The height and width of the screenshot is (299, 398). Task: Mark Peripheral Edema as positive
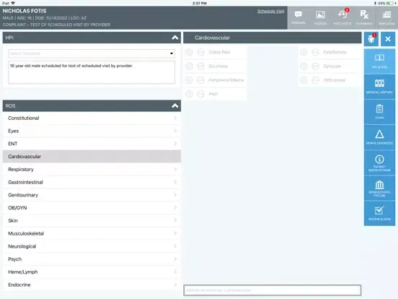(x=189, y=80)
